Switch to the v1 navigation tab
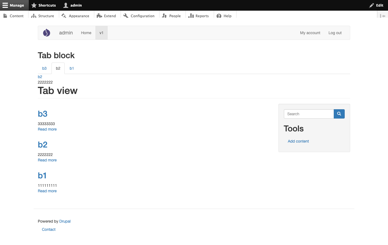 pos(101,33)
